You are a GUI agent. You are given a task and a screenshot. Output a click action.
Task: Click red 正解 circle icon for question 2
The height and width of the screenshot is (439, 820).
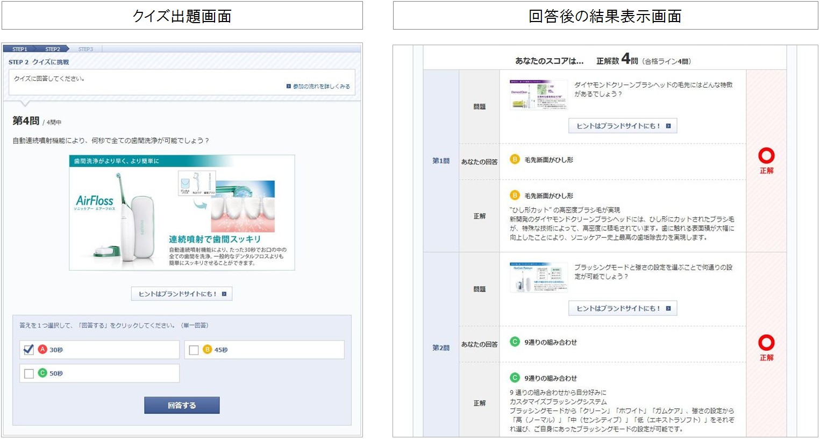[x=766, y=343]
